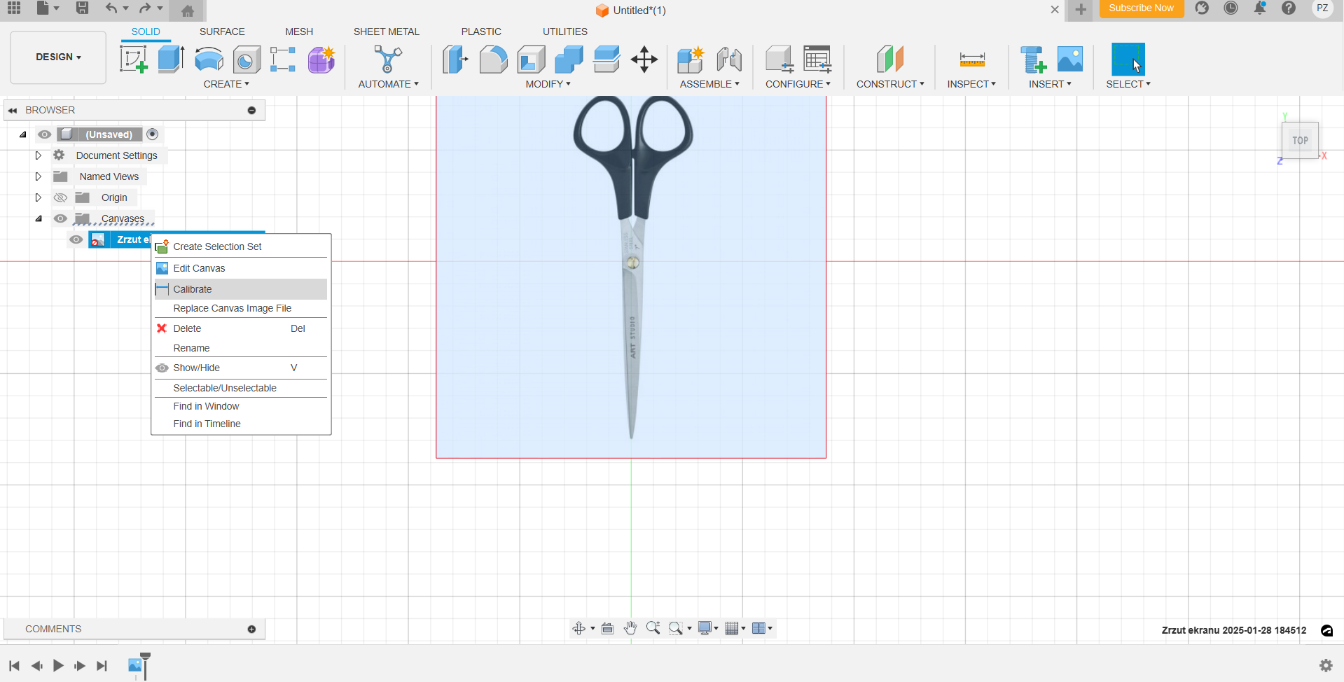This screenshot has height=682, width=1344.
Task: Select the Measure tool icon
Action: pyautogui.click(x=971, y=60)
